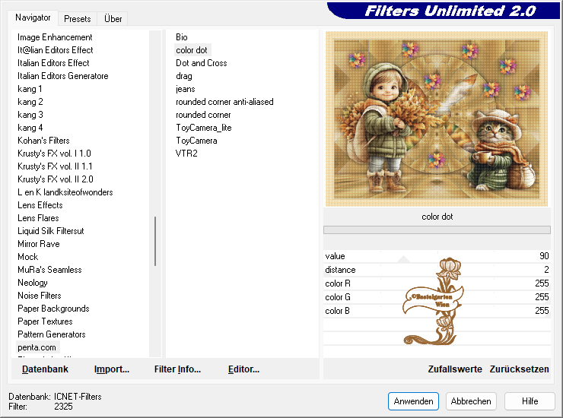563x418 pixels.
Task: Choose the ToyCamera filter
Action: pyautogui.click(x=196, y=141)
